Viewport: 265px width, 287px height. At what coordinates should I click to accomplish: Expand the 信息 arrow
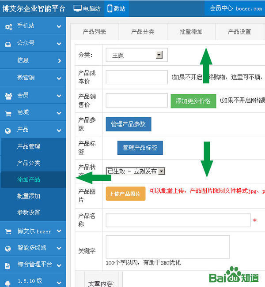(x=60, y=60)
